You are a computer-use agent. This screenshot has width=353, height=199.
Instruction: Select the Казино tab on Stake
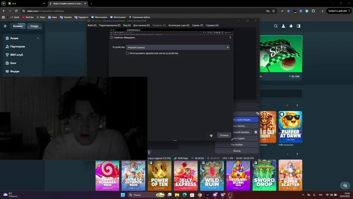pos(18,26)
